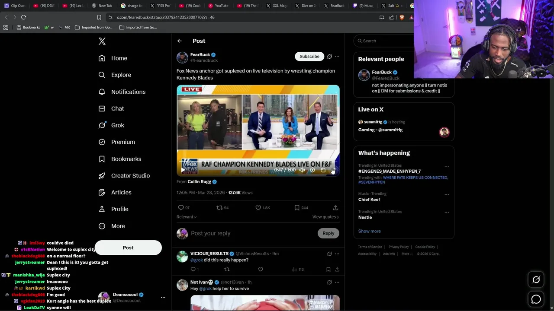Expand the Relevant replies sort dropdown
The height and width of the screenshot is (311, 554).
point(187,217)
